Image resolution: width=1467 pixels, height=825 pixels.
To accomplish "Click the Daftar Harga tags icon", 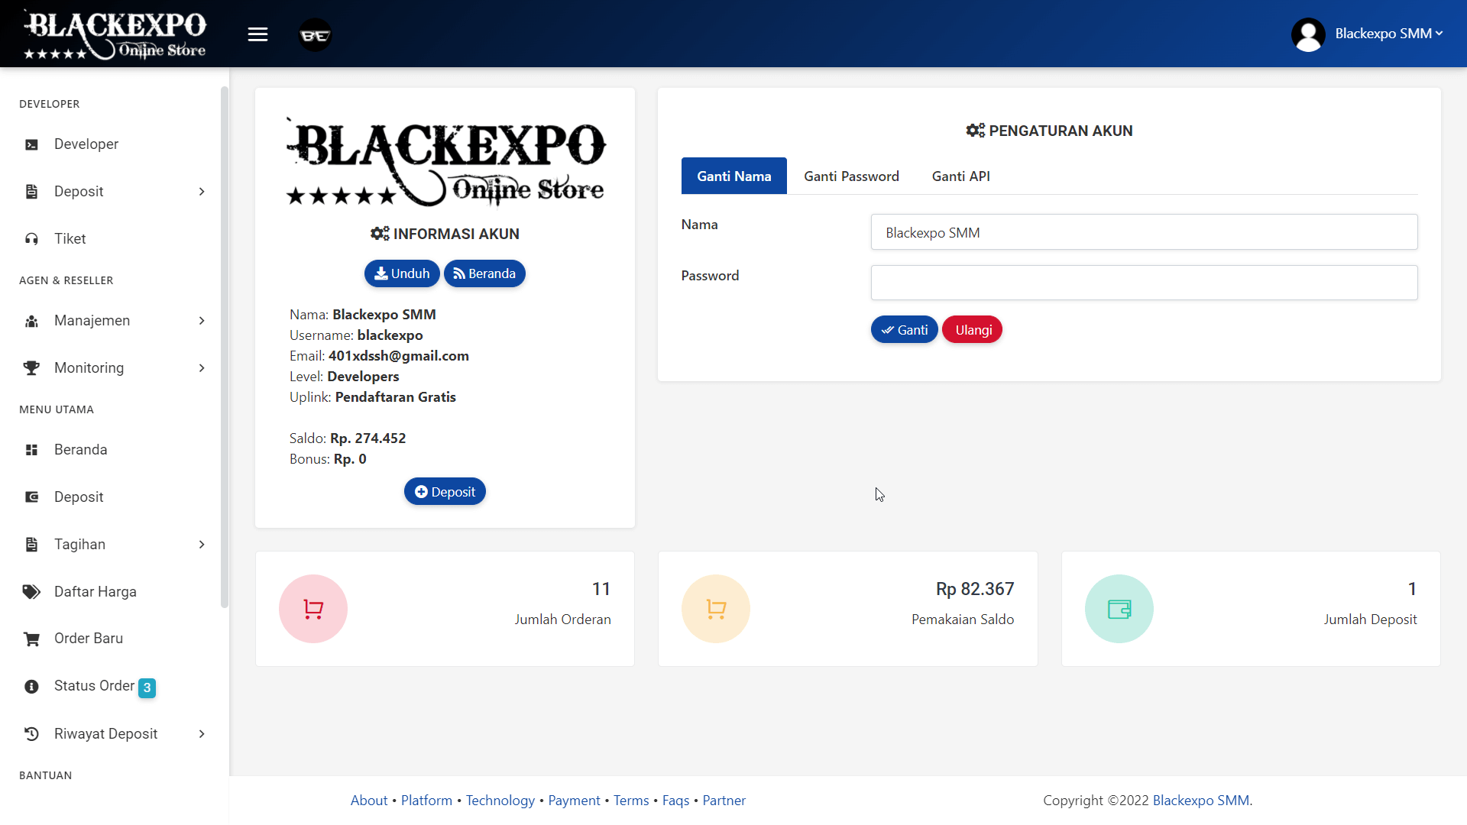I will point(31,592).
